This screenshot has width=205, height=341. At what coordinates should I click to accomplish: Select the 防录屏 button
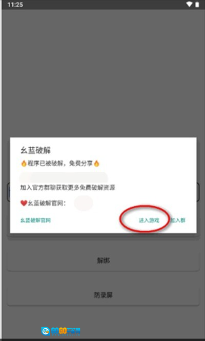103,295
